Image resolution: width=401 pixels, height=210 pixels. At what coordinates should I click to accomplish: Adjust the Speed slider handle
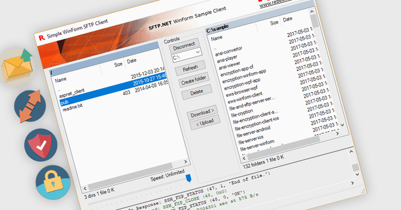[188, 178]
